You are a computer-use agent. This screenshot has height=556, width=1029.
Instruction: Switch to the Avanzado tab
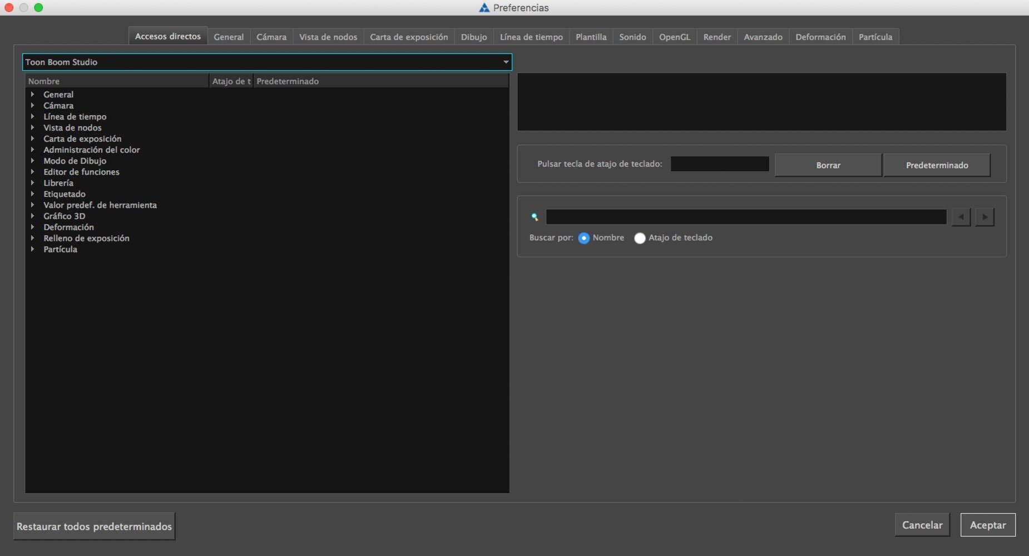(x=763, y=37)
